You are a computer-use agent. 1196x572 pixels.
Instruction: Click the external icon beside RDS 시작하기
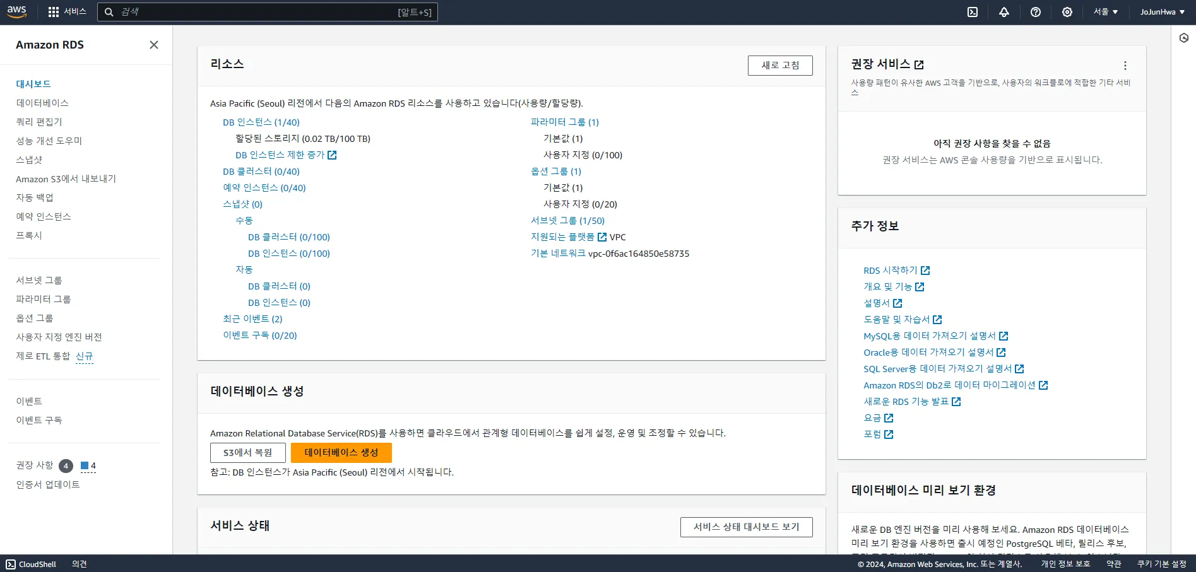925,271
